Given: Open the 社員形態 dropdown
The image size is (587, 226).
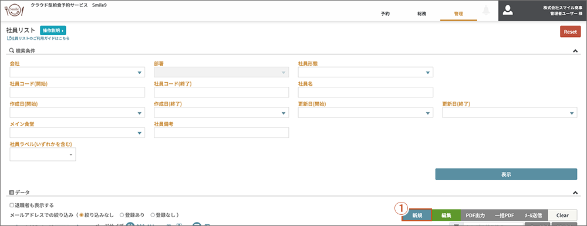Looking at the screenshot, I should tap(365, 72).
